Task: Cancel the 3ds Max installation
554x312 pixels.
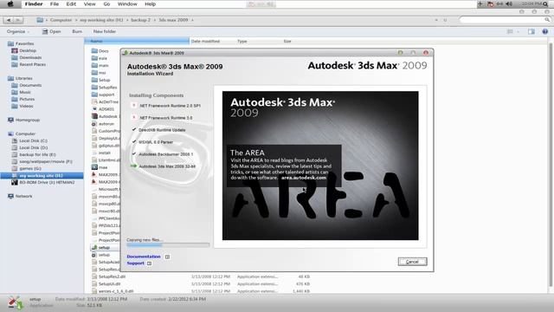Action: [x=412, y=262]
